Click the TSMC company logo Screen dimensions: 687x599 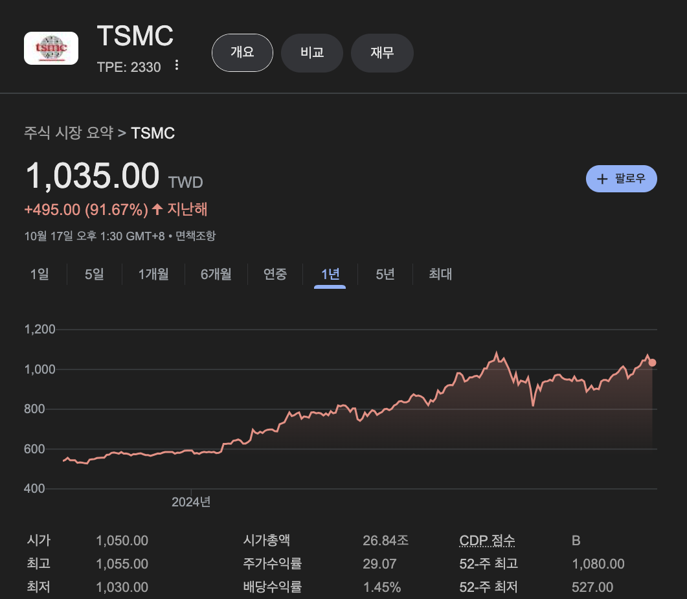pos(51,48)
